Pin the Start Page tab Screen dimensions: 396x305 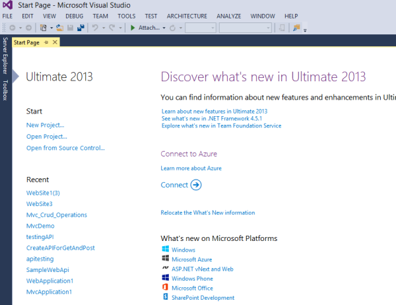pyautogui.click(x=47, y=42)
